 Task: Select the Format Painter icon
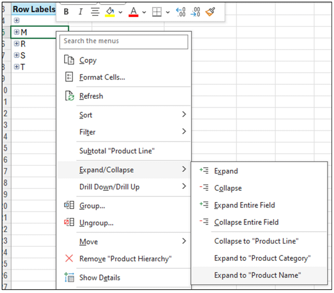click(x=210, y=11)
